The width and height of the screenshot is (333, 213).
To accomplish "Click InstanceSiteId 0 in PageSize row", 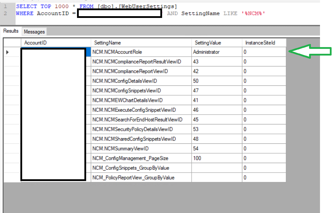I will tap(264, 158).
